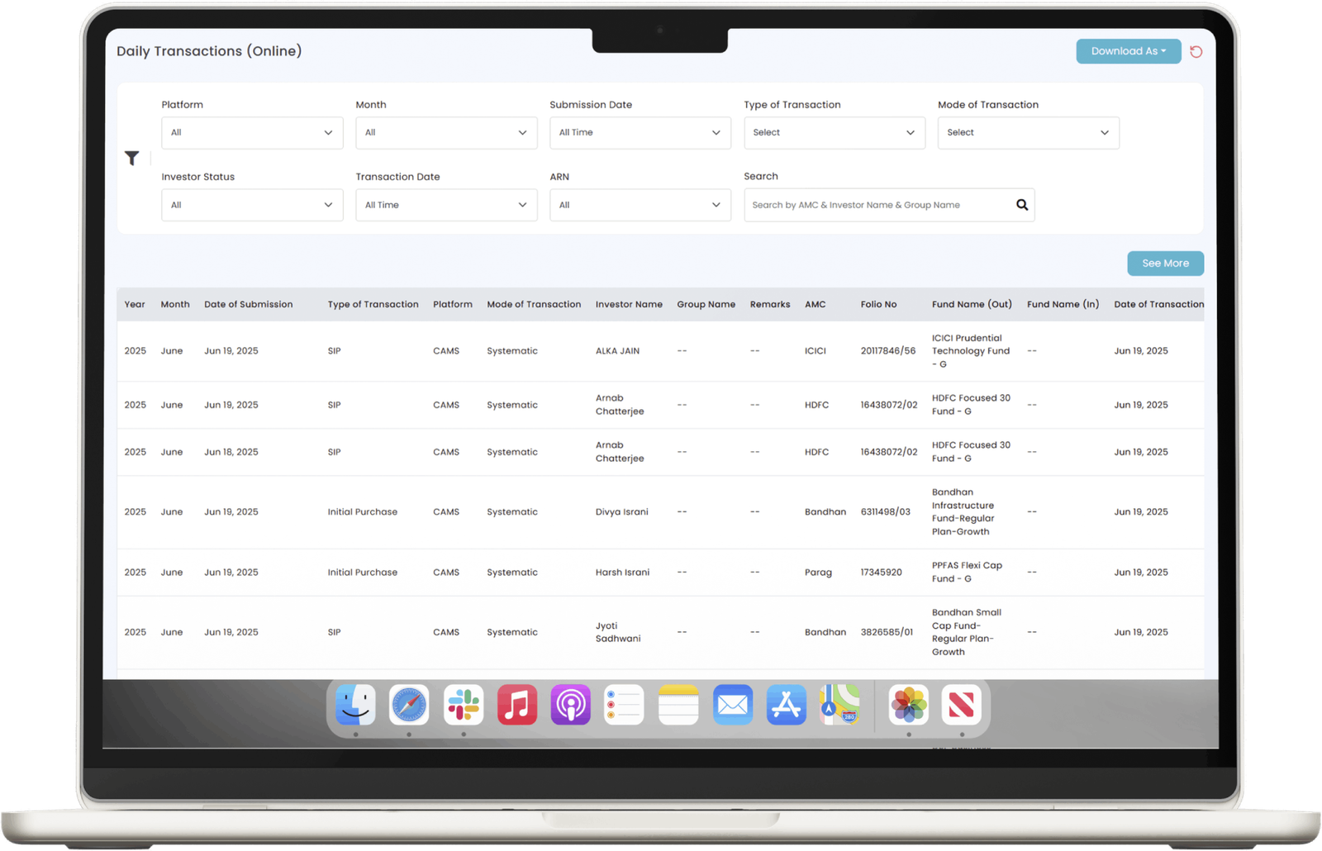Open Photos app from the dock
Image resolution: width=1322 pixels, height=851 pixels.
(908, 705)
